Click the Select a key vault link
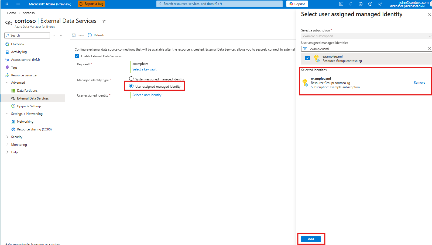The height and width of the screenshot is (245, 432). pos(144,69)
